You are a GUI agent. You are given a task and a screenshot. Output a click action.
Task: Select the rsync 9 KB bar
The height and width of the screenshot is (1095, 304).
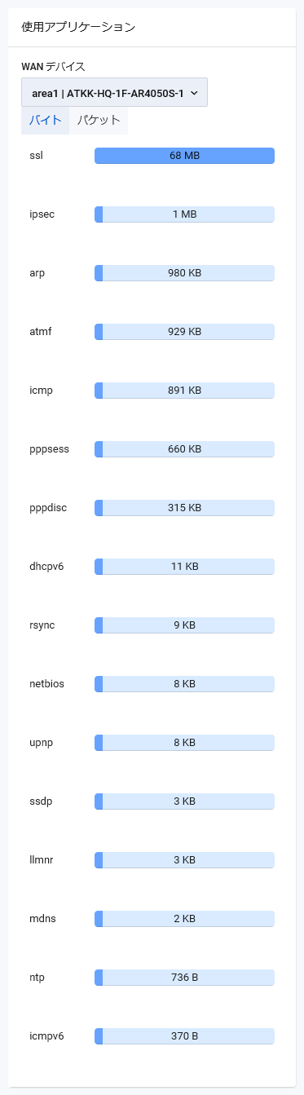(x=184, y=625)
